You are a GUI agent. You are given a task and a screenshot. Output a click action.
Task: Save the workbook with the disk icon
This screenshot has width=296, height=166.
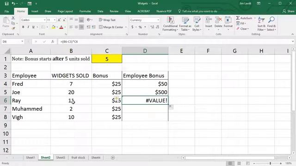point(6,4)
